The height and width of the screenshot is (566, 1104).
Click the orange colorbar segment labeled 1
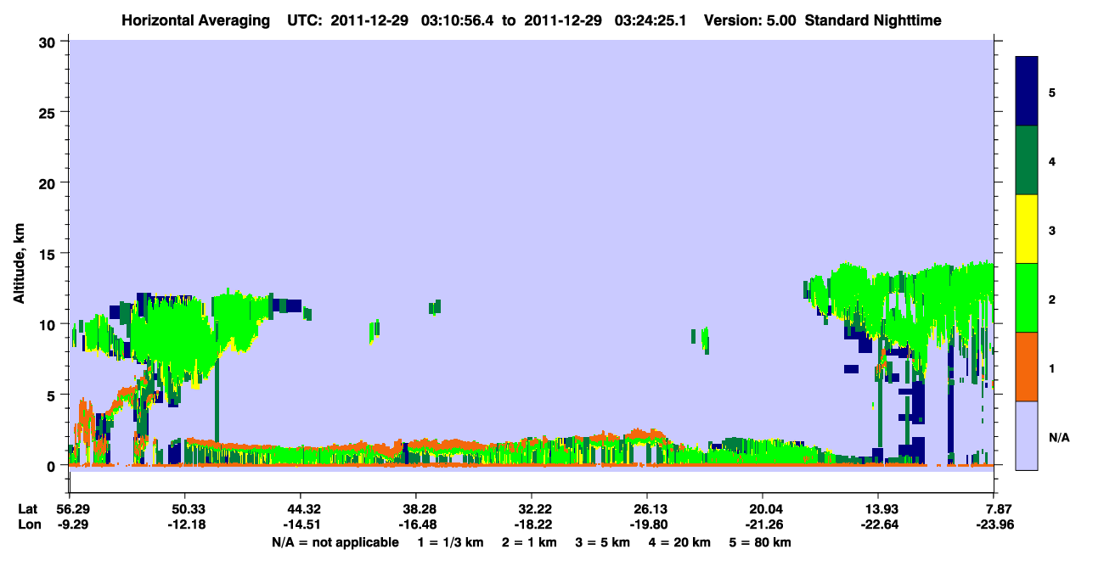click(1027, 367)
